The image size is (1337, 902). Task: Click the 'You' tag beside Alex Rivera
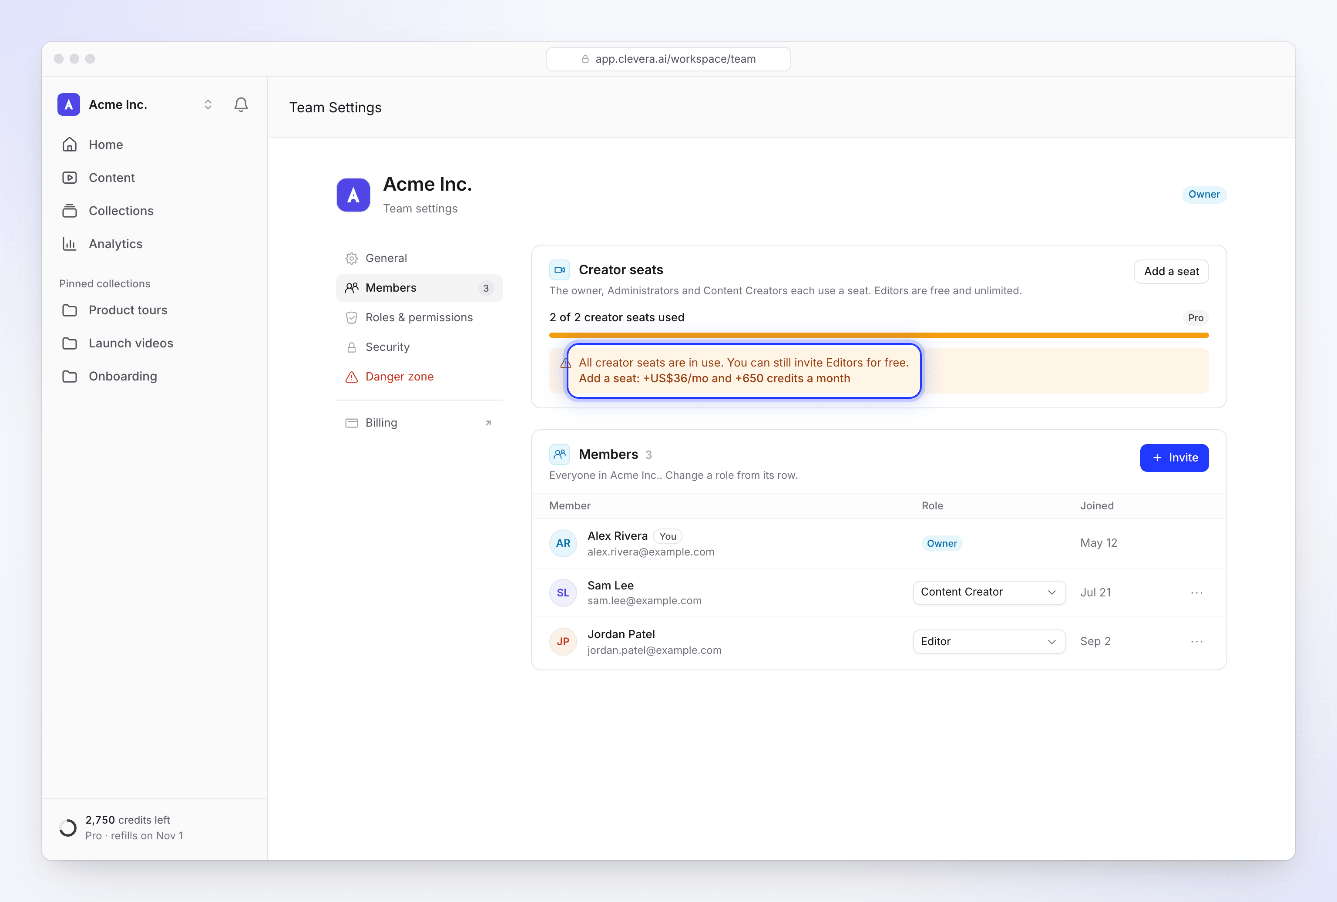(668, 536)
